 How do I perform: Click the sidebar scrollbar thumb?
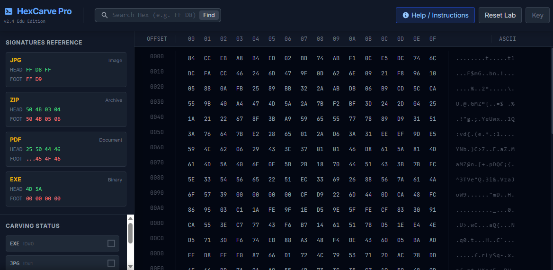(130, 233)
